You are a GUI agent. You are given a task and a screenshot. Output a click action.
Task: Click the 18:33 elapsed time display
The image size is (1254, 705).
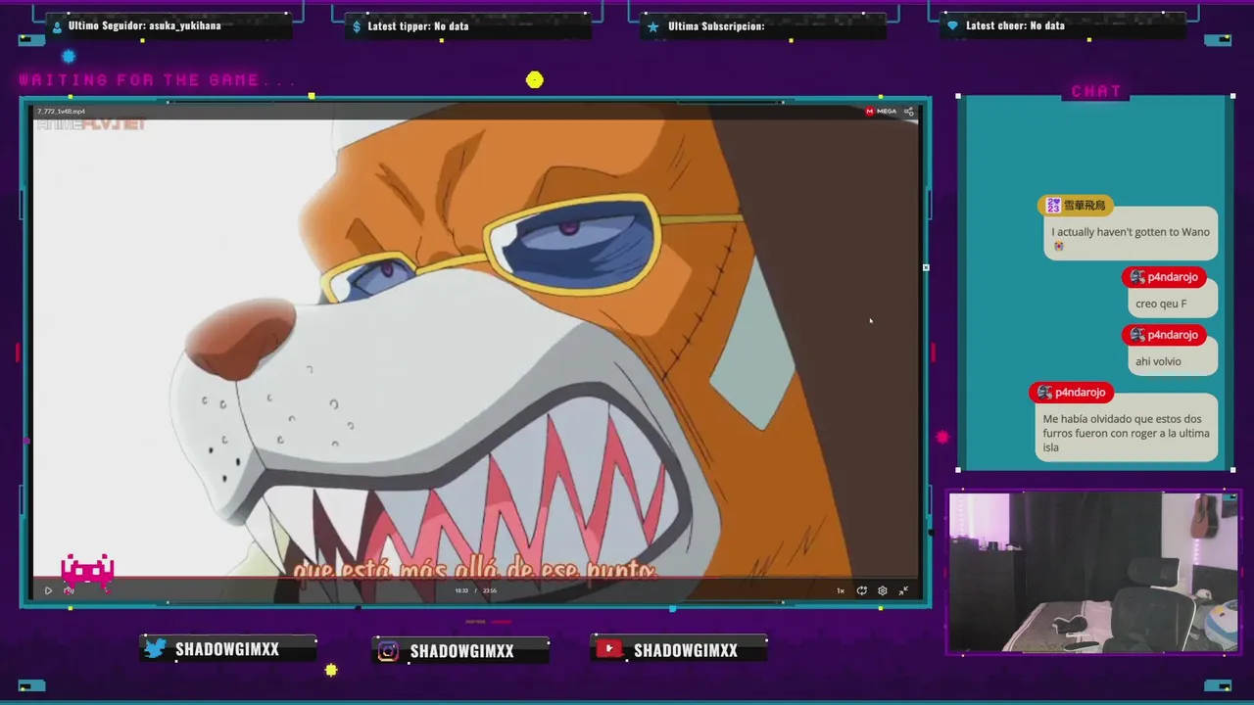coord(461,590)
